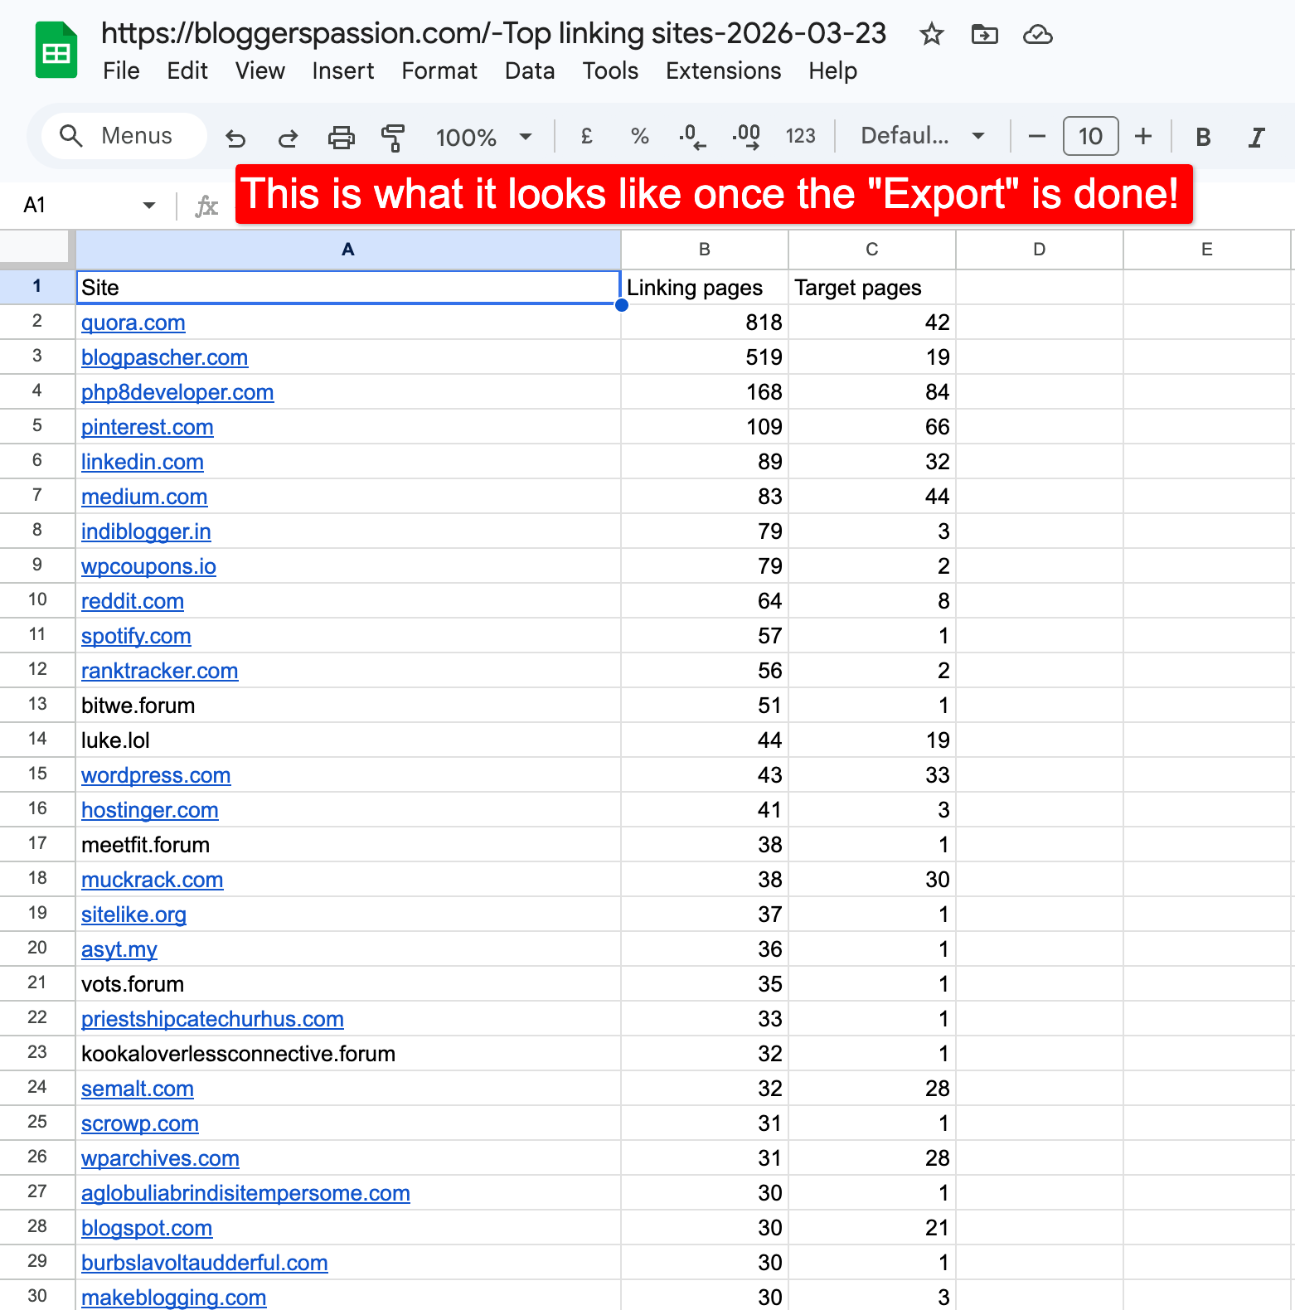Viewport: 1295px width, 1310px height.
Task: Decrease font size with minus button
Action: coord(1036,136)
